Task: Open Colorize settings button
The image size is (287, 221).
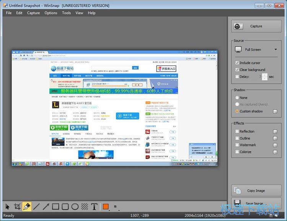Action: [275, 152]
